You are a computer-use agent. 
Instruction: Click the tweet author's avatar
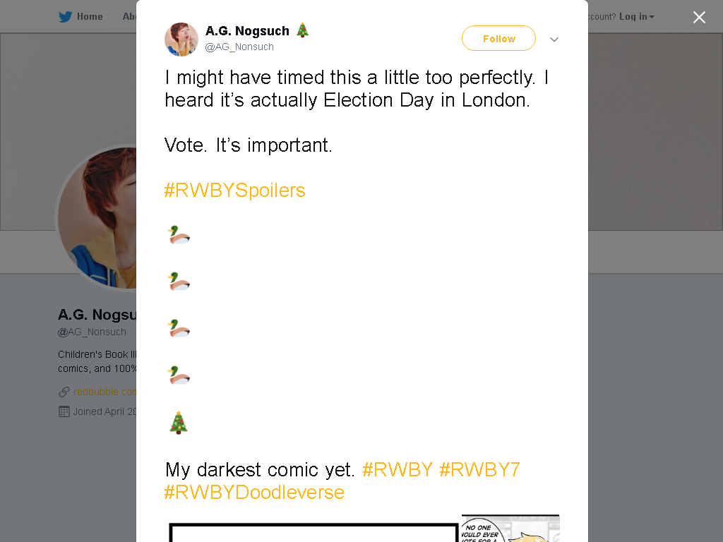[x=181, y=40]
